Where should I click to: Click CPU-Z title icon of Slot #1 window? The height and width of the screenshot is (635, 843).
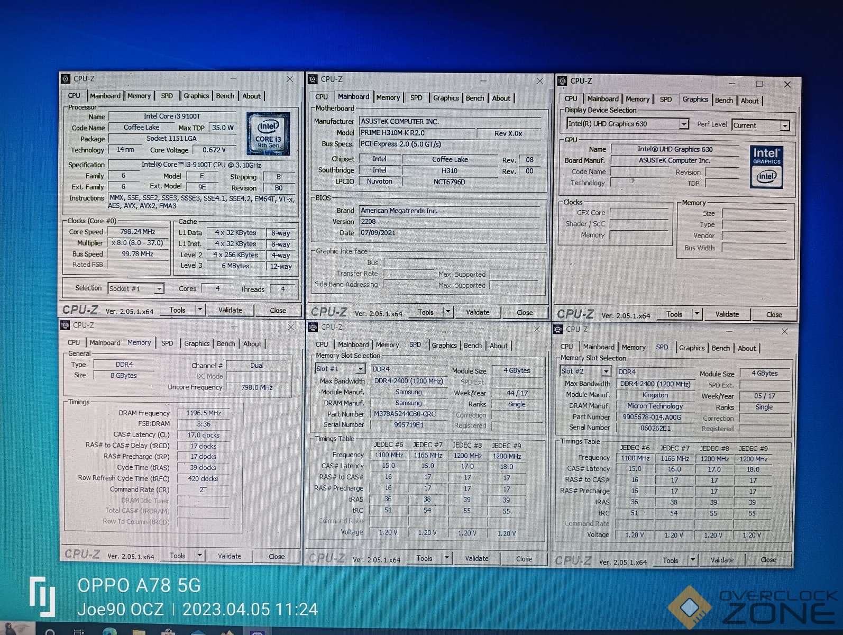313,327
